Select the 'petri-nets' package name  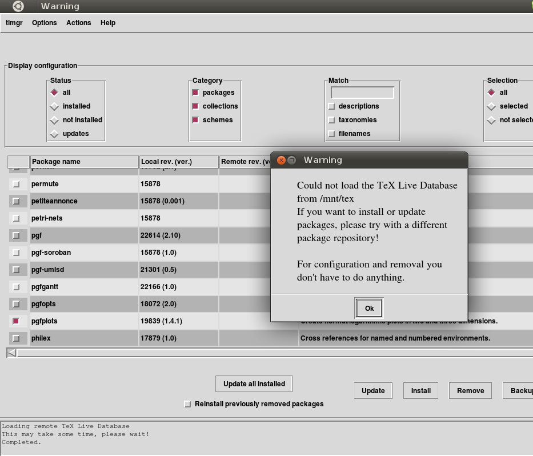[47, 218]
